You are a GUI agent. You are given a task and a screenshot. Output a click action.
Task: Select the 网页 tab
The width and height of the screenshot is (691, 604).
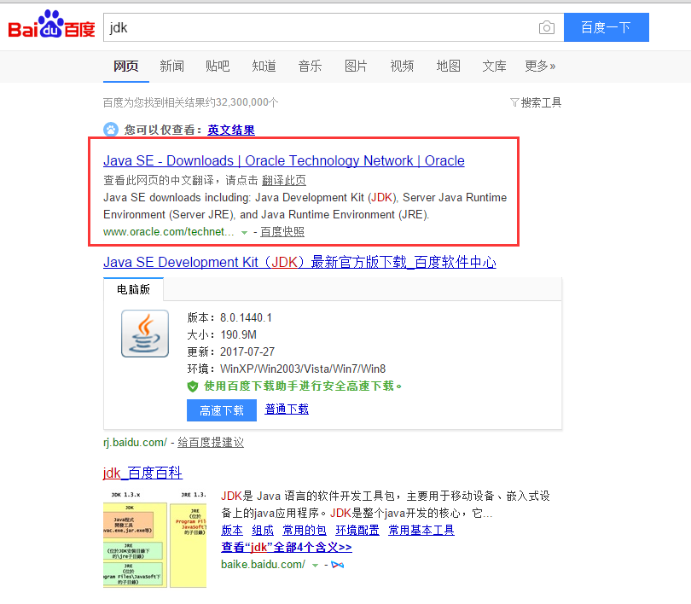tap(126, 66)
